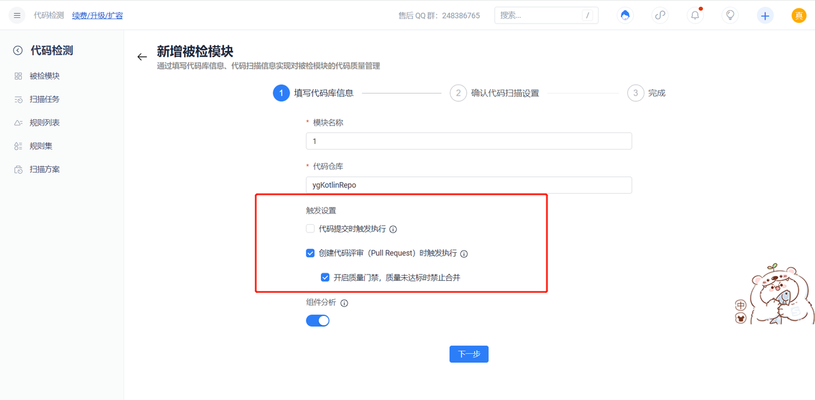Focus the top search box
The width and height of the screenshot is (815, 400).
(546, 15)
